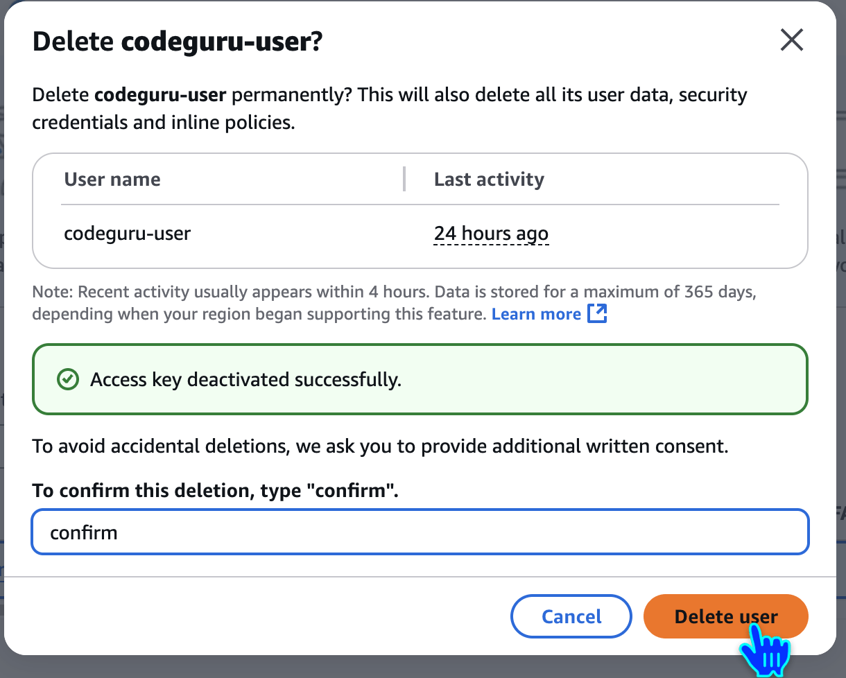Cancel the user deletion

point(571,616)
